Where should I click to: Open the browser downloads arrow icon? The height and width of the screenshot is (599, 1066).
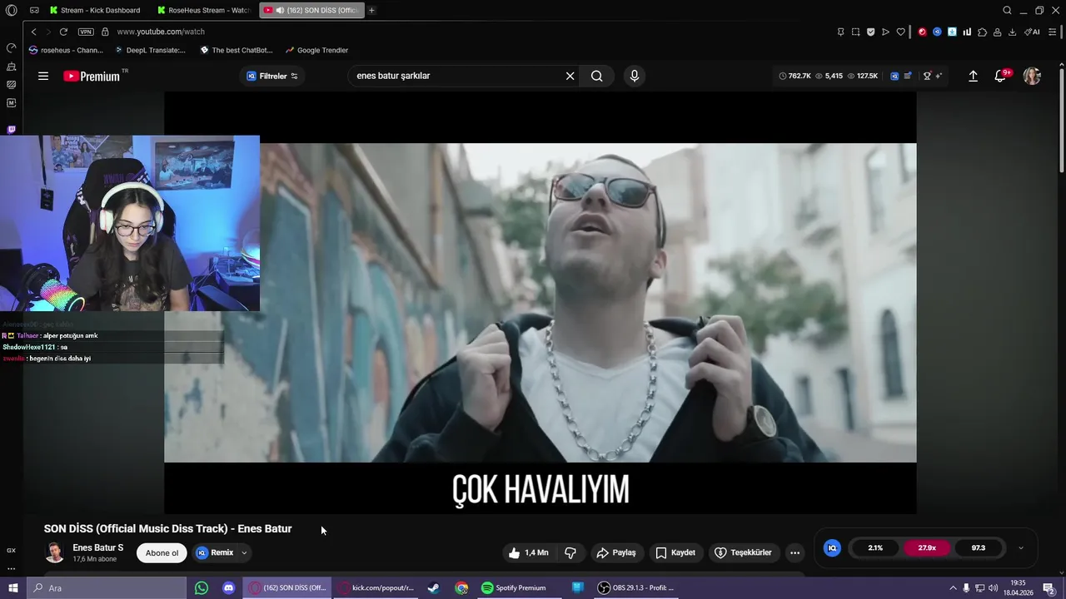click(x=1012, y=32)
